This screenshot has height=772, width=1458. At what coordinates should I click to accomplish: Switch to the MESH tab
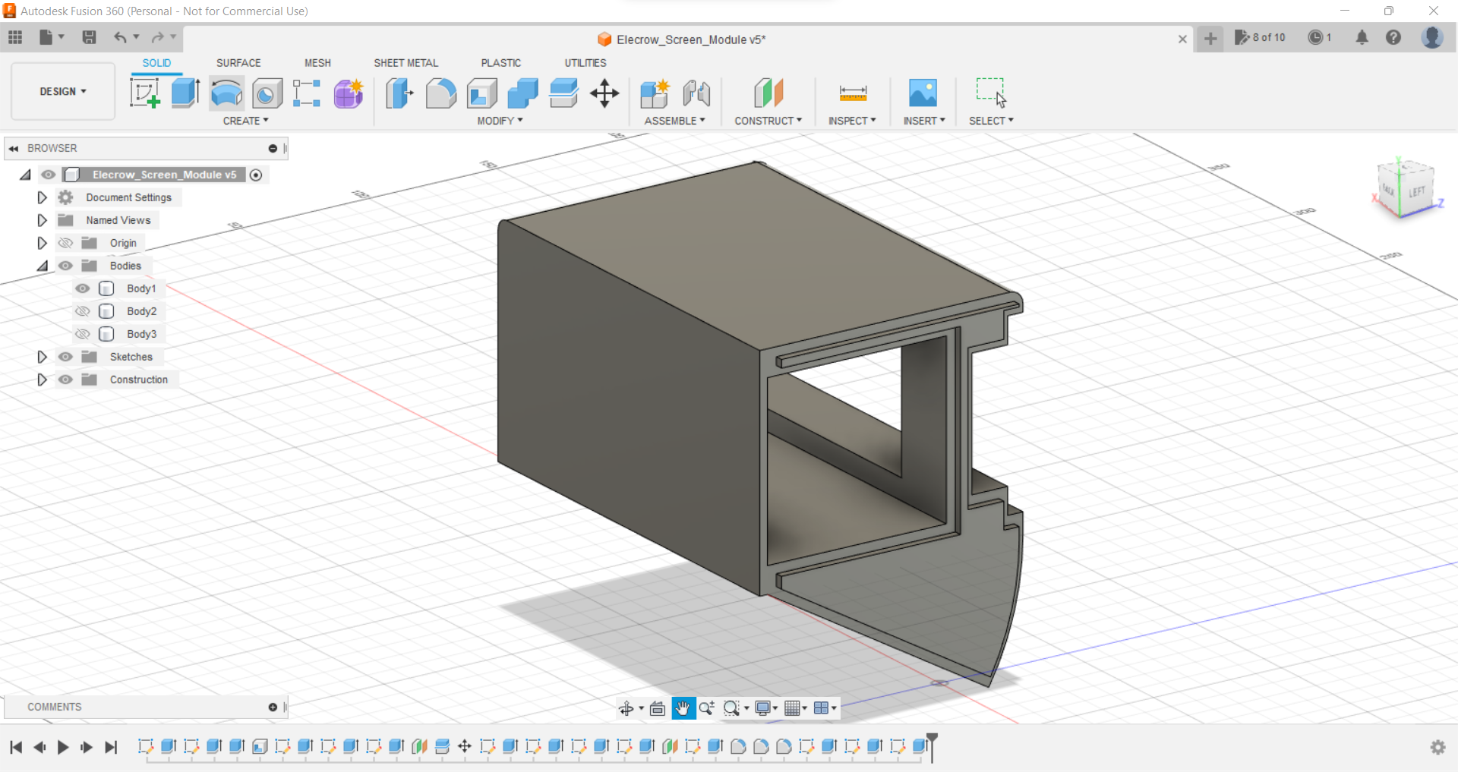(317, 63)
